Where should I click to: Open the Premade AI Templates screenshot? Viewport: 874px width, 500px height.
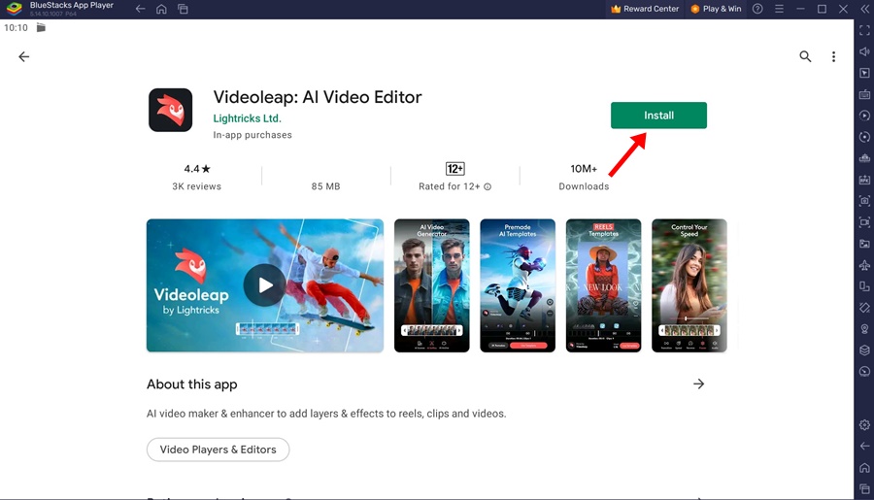tap(518, 285)
